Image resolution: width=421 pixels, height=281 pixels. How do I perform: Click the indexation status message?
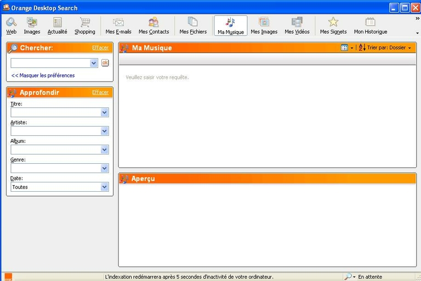click(189, 277)
